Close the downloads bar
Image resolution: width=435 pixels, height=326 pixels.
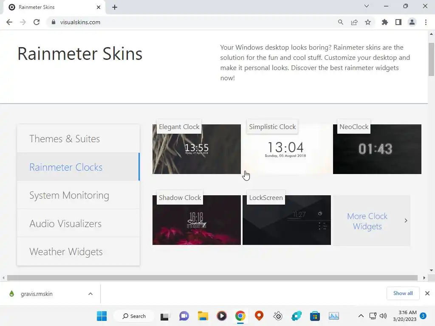coord(427,293)
